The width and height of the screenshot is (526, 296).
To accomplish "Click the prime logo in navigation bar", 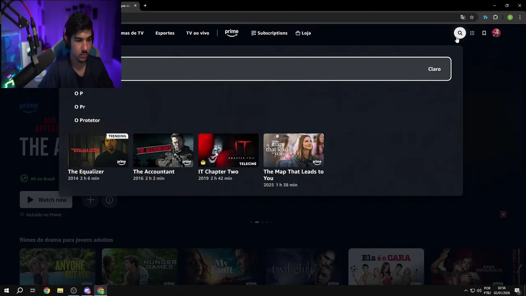I will (x=232, y=33).
